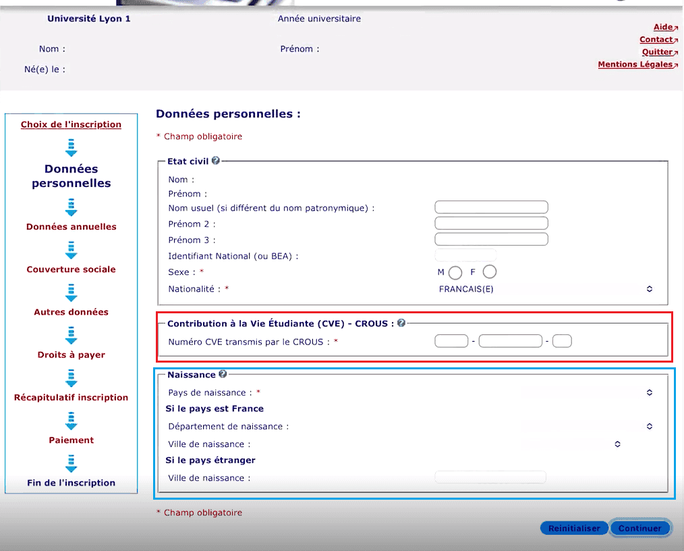
Task: Select the arrow above Couverture sociale
Action: pyautogui.click(x=71, y=249)
